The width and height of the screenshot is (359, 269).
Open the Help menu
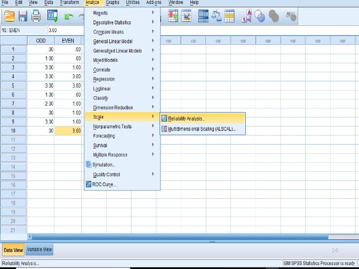click(x=194, y=2)
